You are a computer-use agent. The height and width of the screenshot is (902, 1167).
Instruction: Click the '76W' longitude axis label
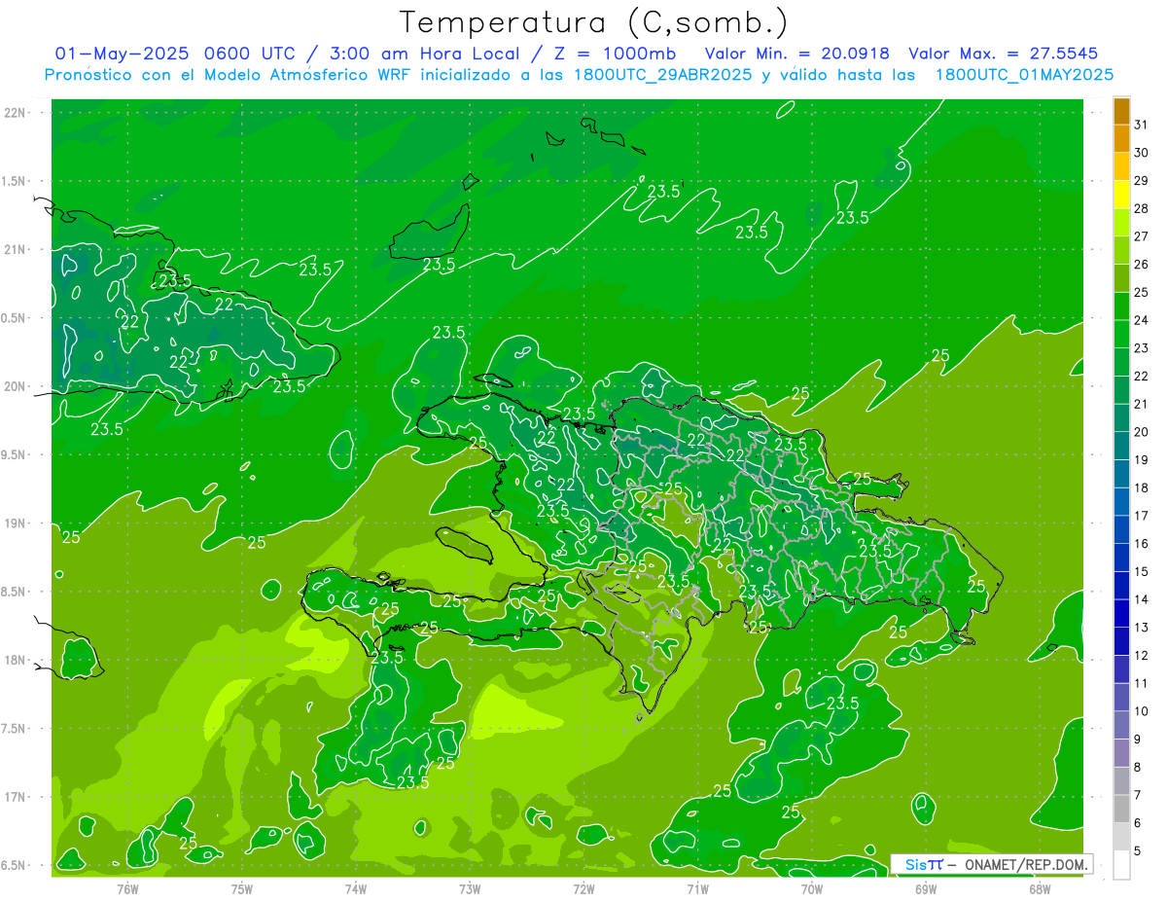point(127,887)
